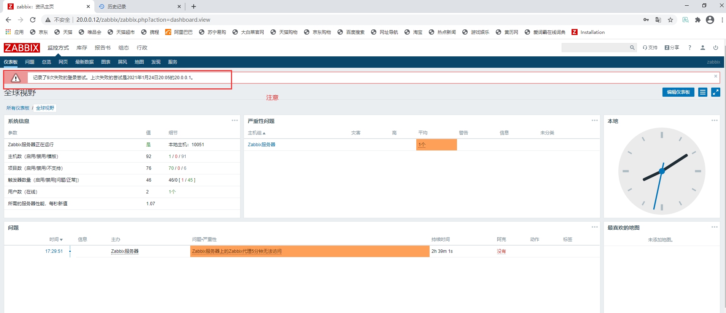
Task: Open the 百度搜索 bookmark
Action: coord(351,32)
